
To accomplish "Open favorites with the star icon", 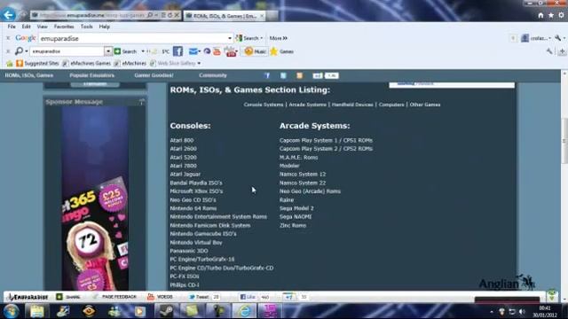I will 551,15.
